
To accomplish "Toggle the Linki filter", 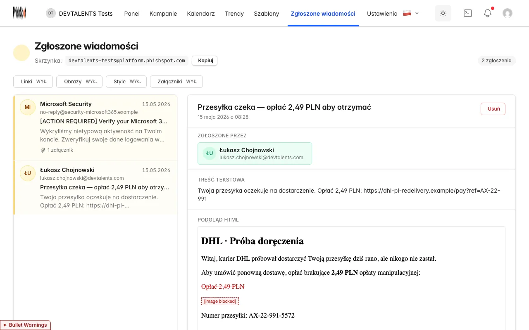I will [33, 82].
